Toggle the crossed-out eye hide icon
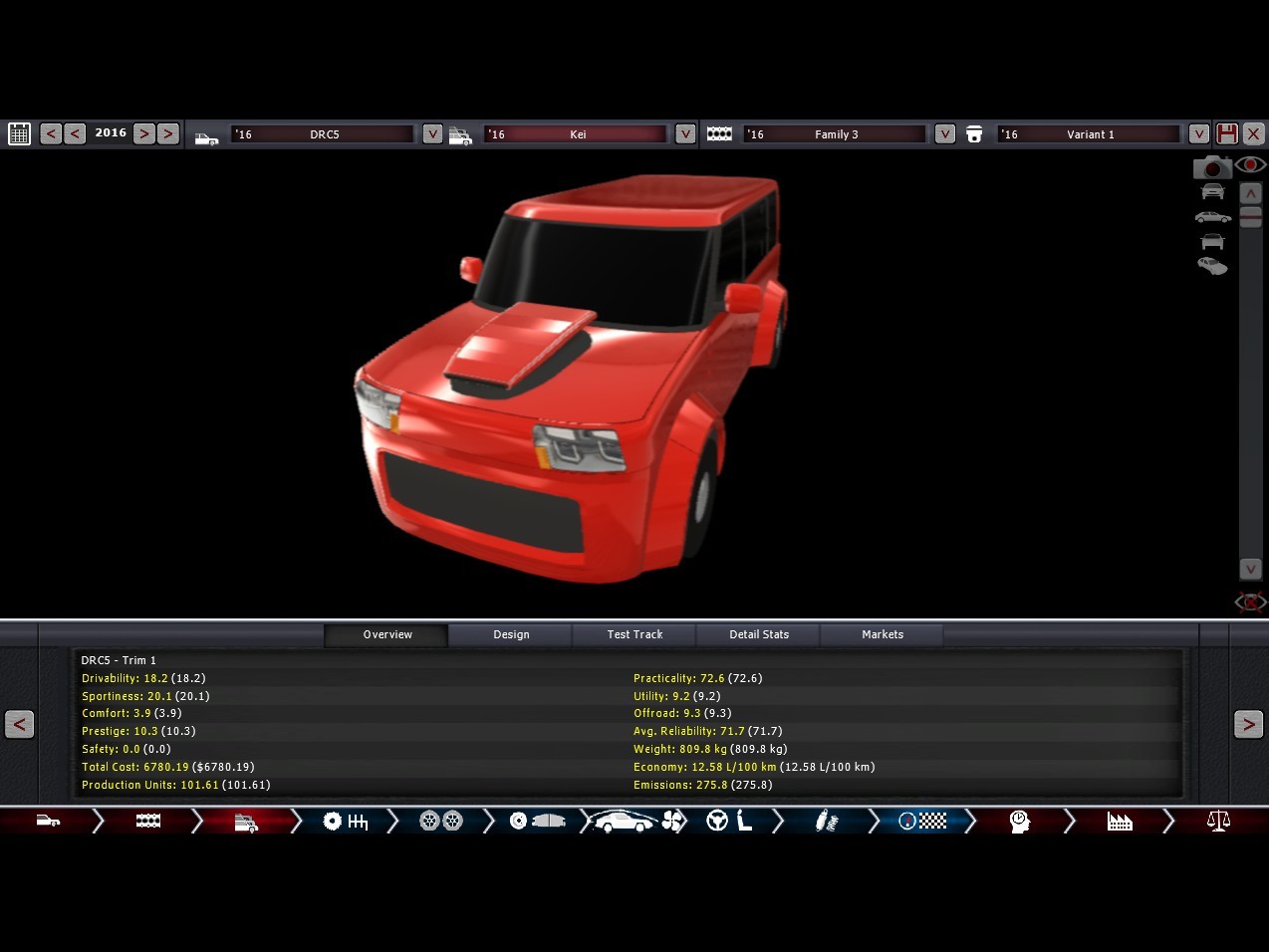The width and height of the screenshot is (1269, 952). point(1251,601)
